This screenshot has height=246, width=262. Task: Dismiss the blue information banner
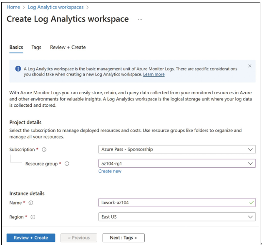tap(249, 66)
